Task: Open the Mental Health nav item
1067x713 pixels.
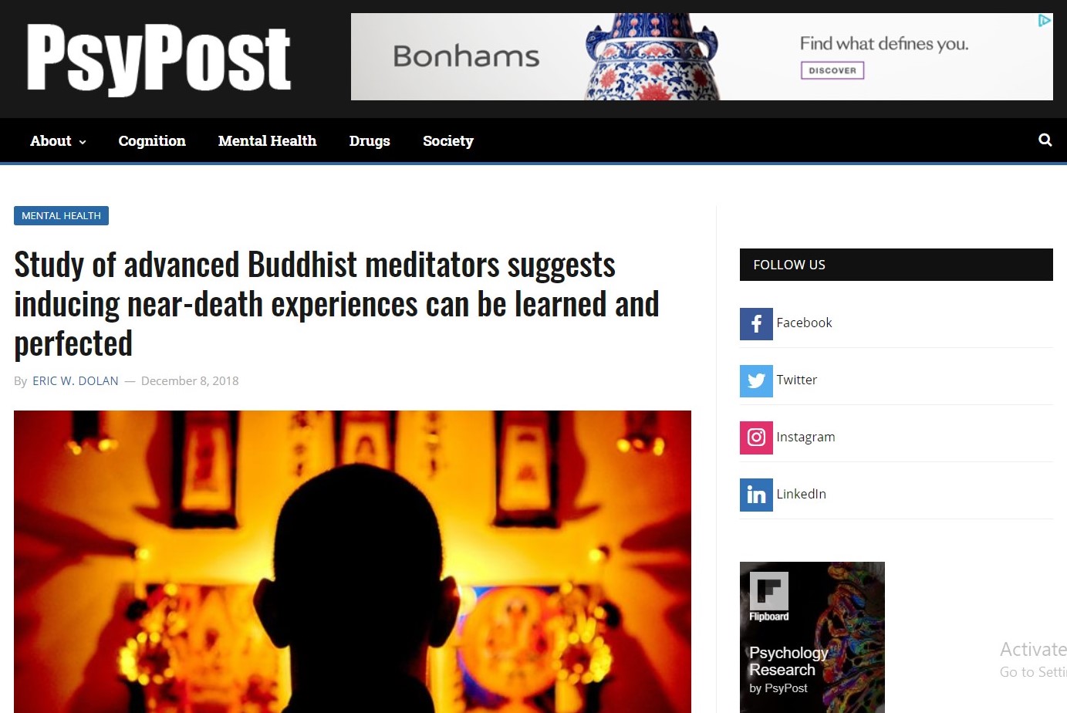Action: pos(267,140)
